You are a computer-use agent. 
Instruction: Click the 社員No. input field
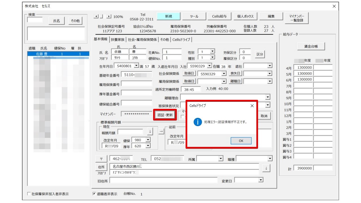coord(172,52)
